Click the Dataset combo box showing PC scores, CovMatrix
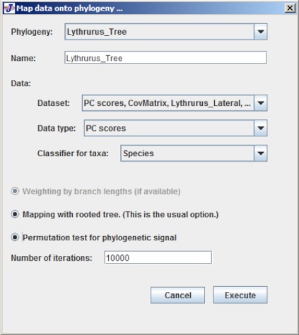Viewport: 299px width, 335px height. point(175,103)
